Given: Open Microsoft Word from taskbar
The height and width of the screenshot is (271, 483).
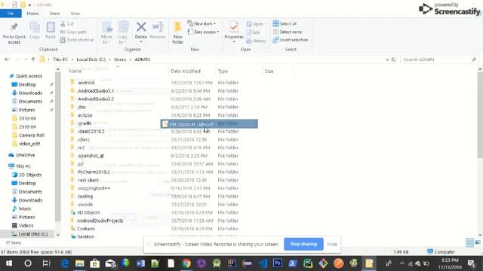Looking at the screenshot, I should pyautogui.click(x=140, y=263).
